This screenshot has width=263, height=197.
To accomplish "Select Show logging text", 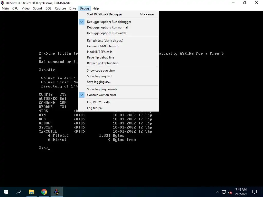I will pyautogui.click(x=118, y=76).
